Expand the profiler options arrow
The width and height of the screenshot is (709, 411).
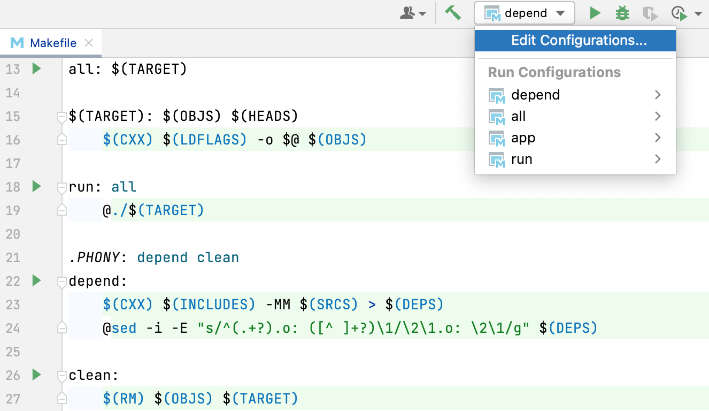point(698,14)
